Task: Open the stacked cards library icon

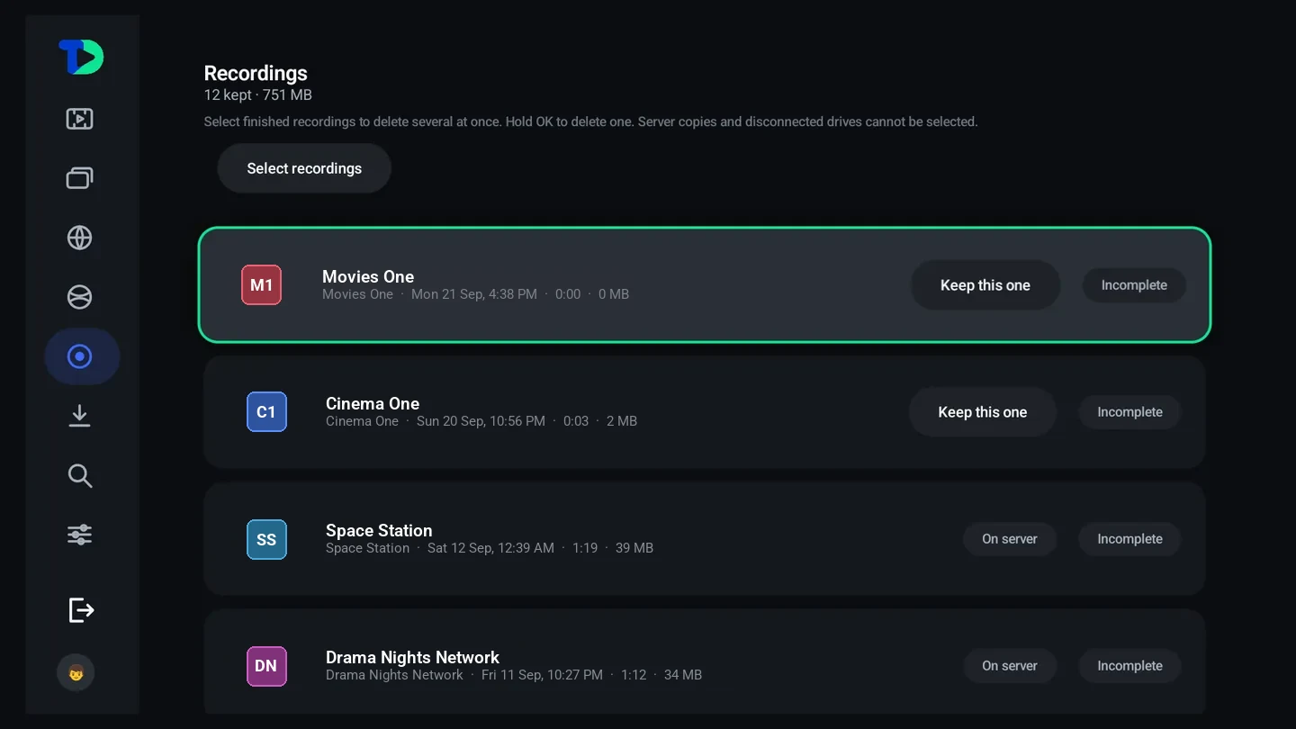Action: point(80,178)
